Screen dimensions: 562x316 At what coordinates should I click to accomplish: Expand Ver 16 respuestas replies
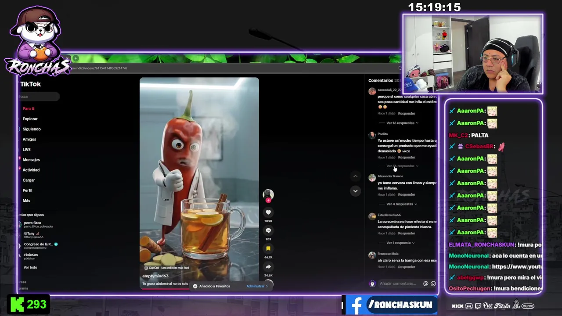[402, 123]
